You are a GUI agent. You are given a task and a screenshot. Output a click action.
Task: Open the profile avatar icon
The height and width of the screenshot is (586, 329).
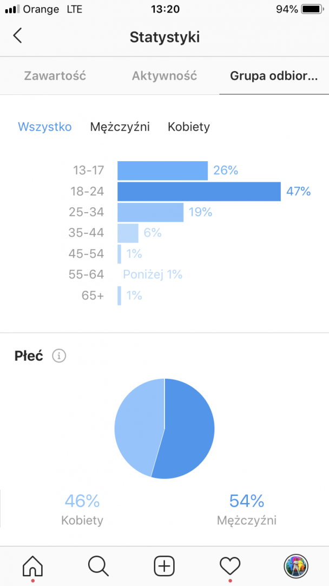(296, 566)
